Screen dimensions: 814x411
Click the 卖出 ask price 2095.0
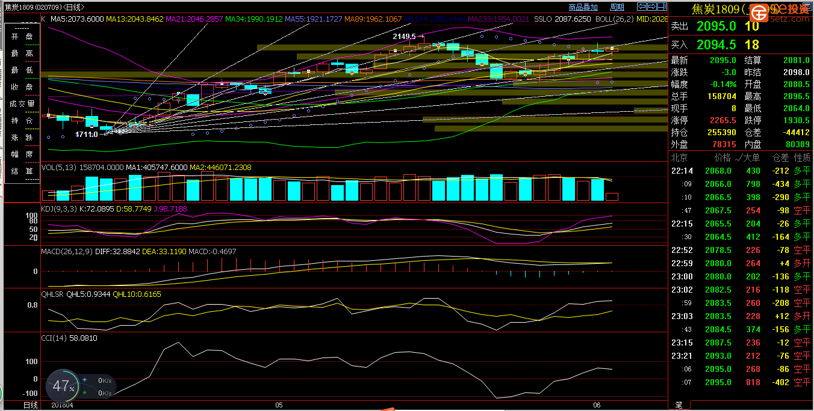tap(716, 26)
